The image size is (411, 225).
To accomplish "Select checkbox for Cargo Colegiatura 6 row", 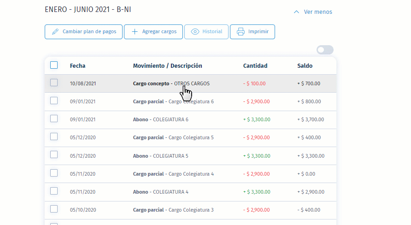I will (54, 101).
